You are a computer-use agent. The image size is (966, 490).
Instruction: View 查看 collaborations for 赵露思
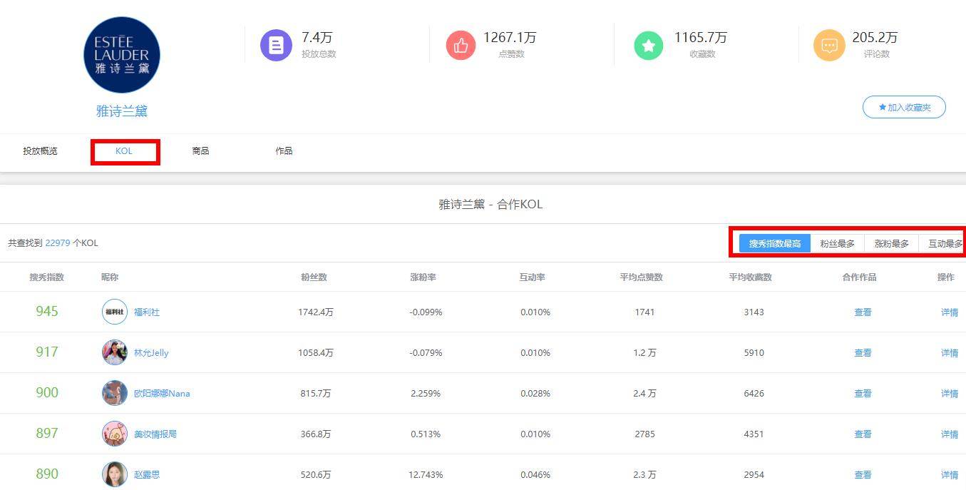[863, 475]
